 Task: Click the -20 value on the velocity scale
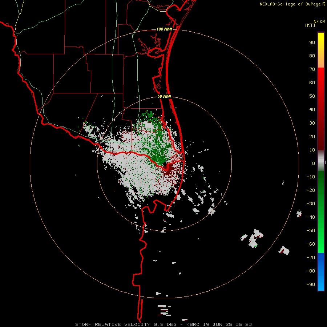point(311,190)
